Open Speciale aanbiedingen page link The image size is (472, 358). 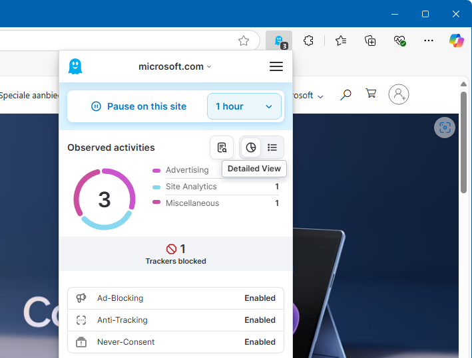coord(29,96)
